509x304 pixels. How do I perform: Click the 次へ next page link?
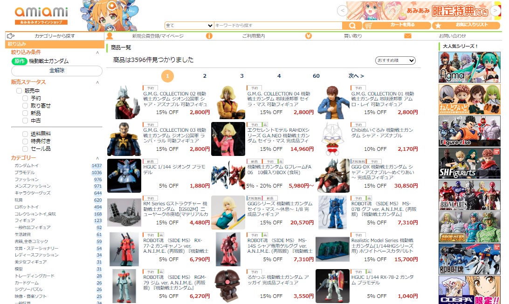tap(356, 76)
